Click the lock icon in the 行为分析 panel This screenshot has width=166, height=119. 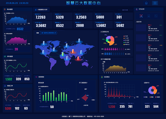tap(149, 16)
